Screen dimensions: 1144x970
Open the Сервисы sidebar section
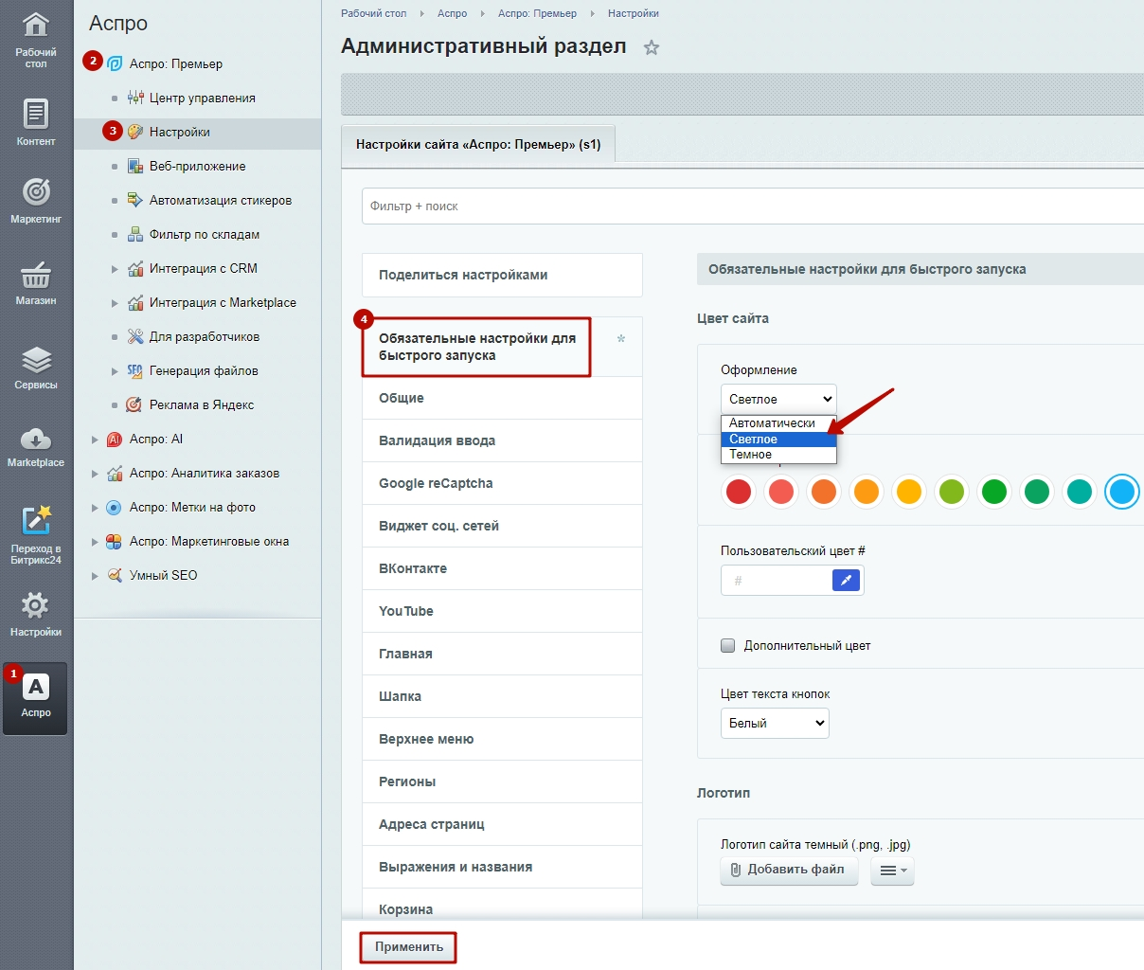[x=36, y=367]
